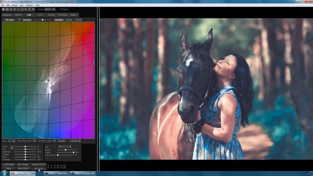Open the Windows Start orb
313x176 pixels.
[4, 173]
